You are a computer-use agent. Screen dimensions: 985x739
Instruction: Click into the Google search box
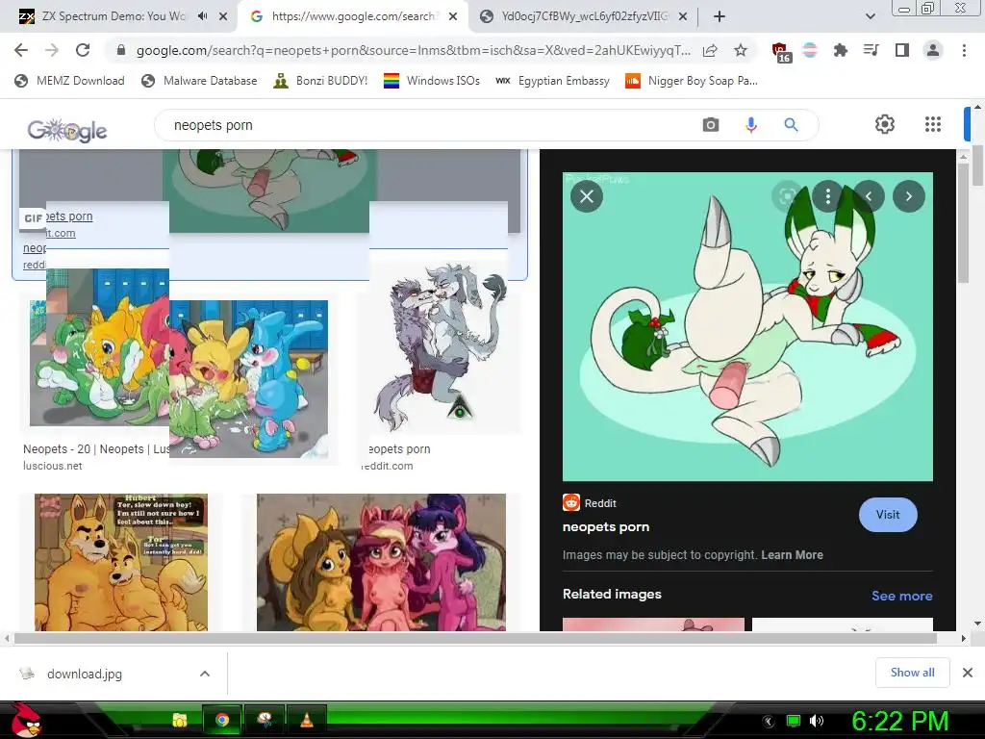point(427,125)
